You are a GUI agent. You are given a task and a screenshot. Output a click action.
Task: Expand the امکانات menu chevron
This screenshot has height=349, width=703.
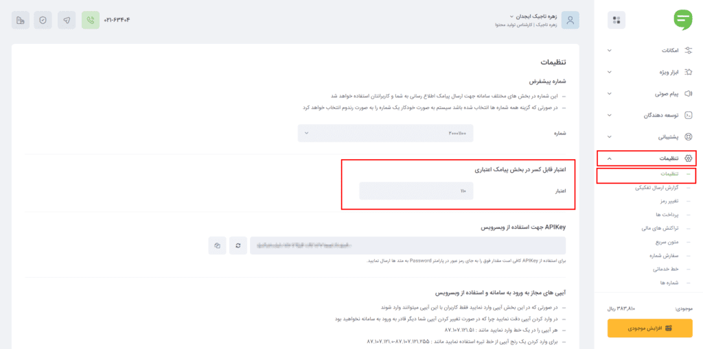click(609, 50)
